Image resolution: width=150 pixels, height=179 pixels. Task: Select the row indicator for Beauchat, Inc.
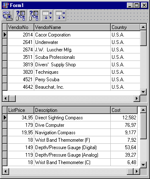pyautogui.click(x=5, y=87)
